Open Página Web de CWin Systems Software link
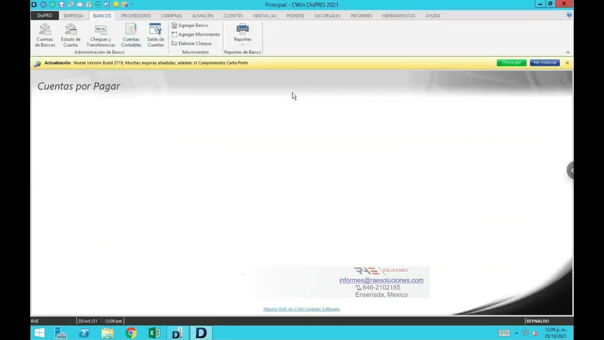This screenshot has width=604, height=340. (x=302, y=309)
